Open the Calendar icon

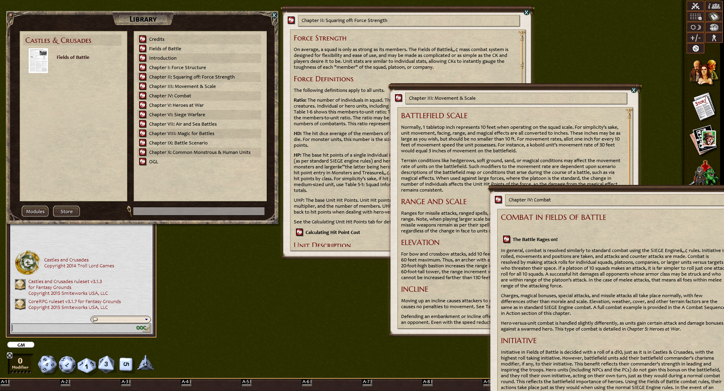(x=714, y=16)
